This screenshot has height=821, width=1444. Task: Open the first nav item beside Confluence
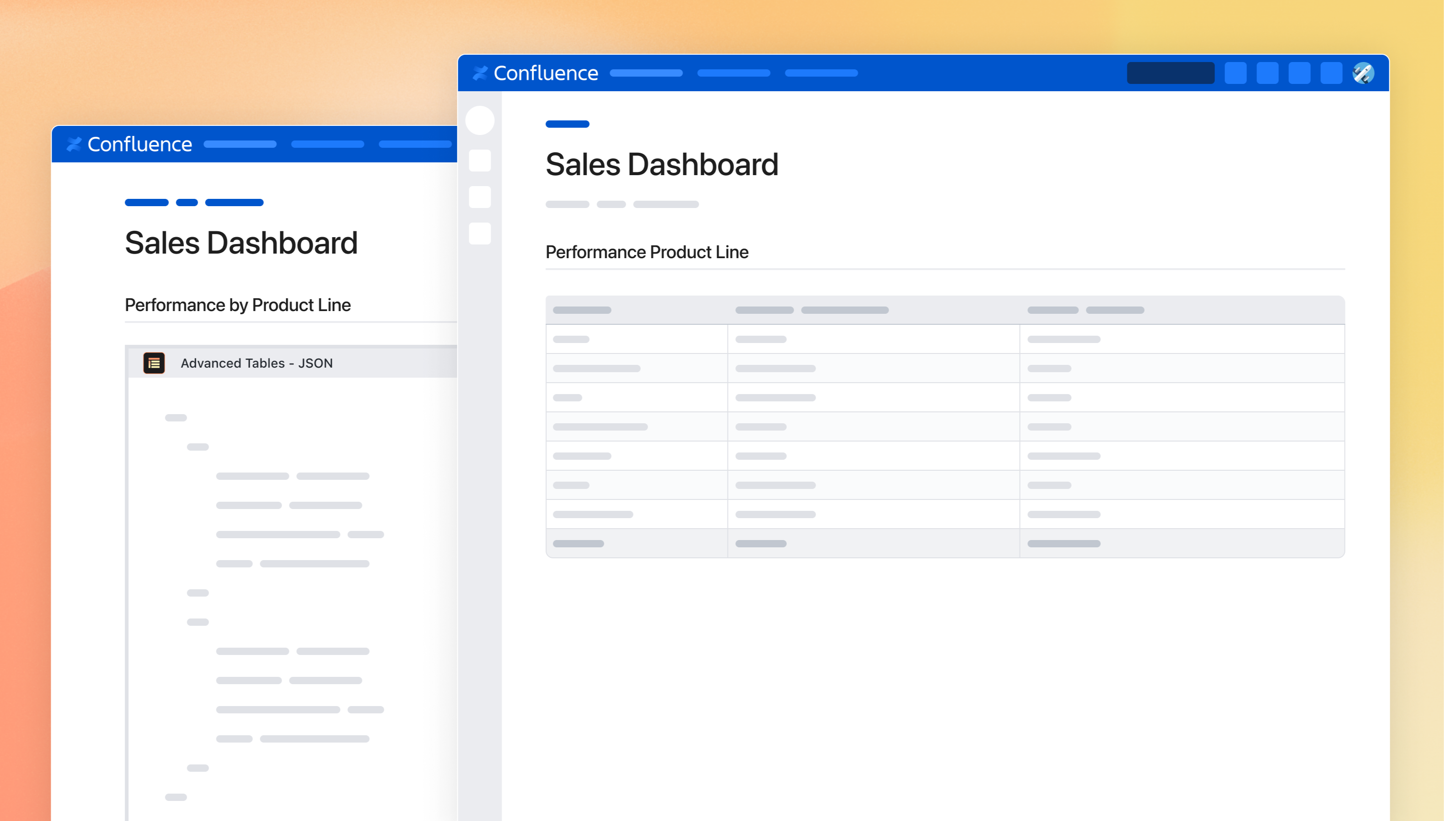[646, 73]
